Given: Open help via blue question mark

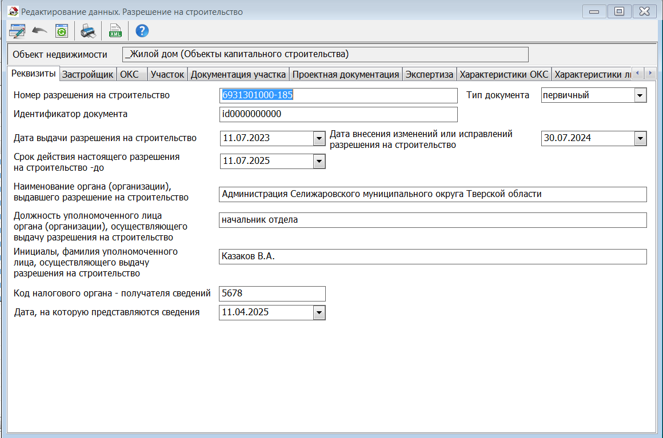Looking at the screenshot, I should pyautogui.click(x=142, y=31).
